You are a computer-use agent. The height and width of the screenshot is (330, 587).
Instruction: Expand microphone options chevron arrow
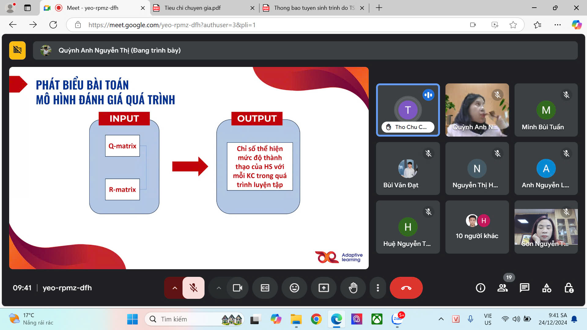pyautogui.click(x=174, y=288)
